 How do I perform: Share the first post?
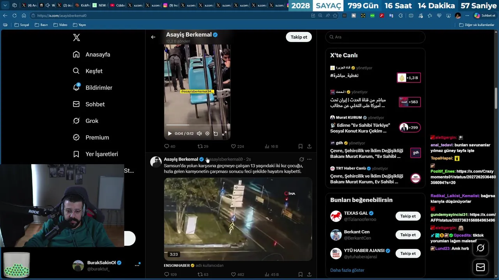[309, 146]
